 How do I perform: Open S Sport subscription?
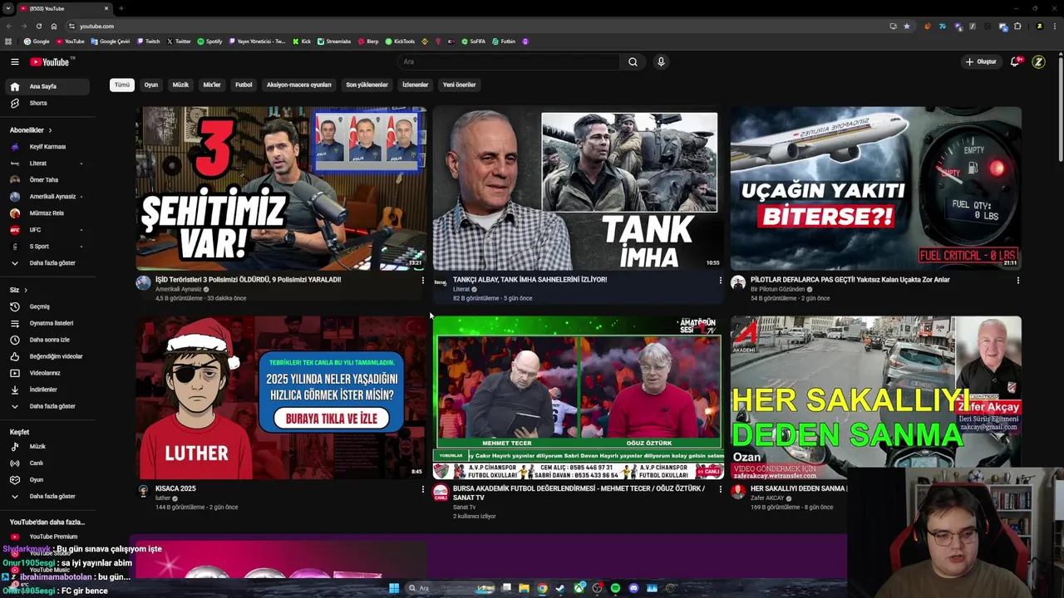(x=47, y=247)
